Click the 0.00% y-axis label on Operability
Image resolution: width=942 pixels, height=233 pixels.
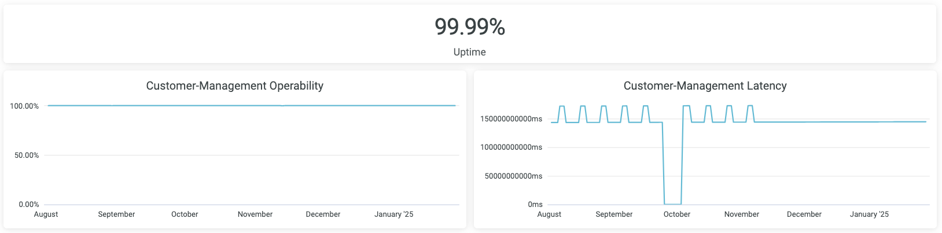pyautogui.click(x=28, y=204)
